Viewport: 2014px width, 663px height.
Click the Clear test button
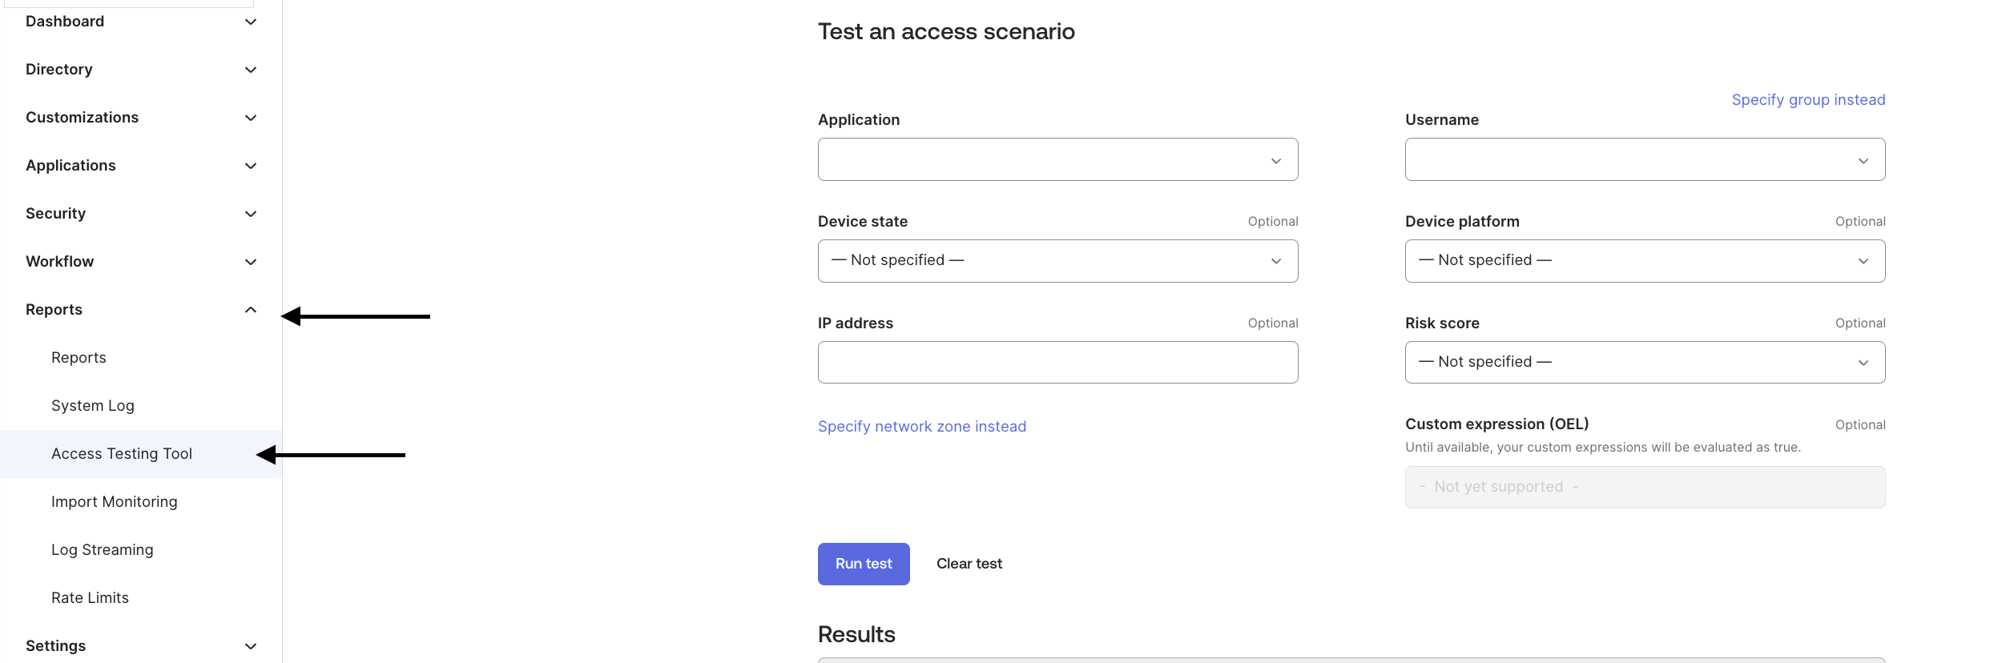click(969, 564)
